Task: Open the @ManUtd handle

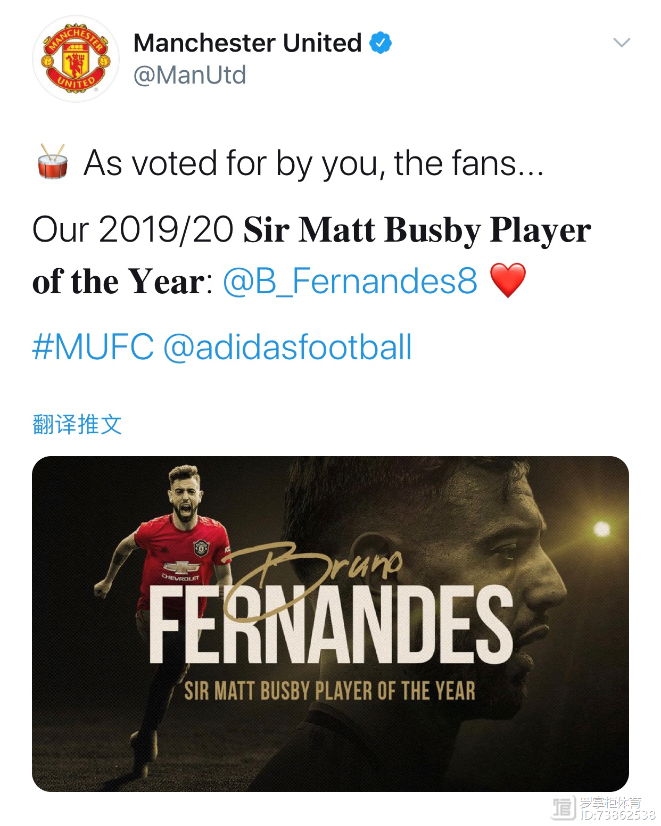Action: (x=189, y=75)
